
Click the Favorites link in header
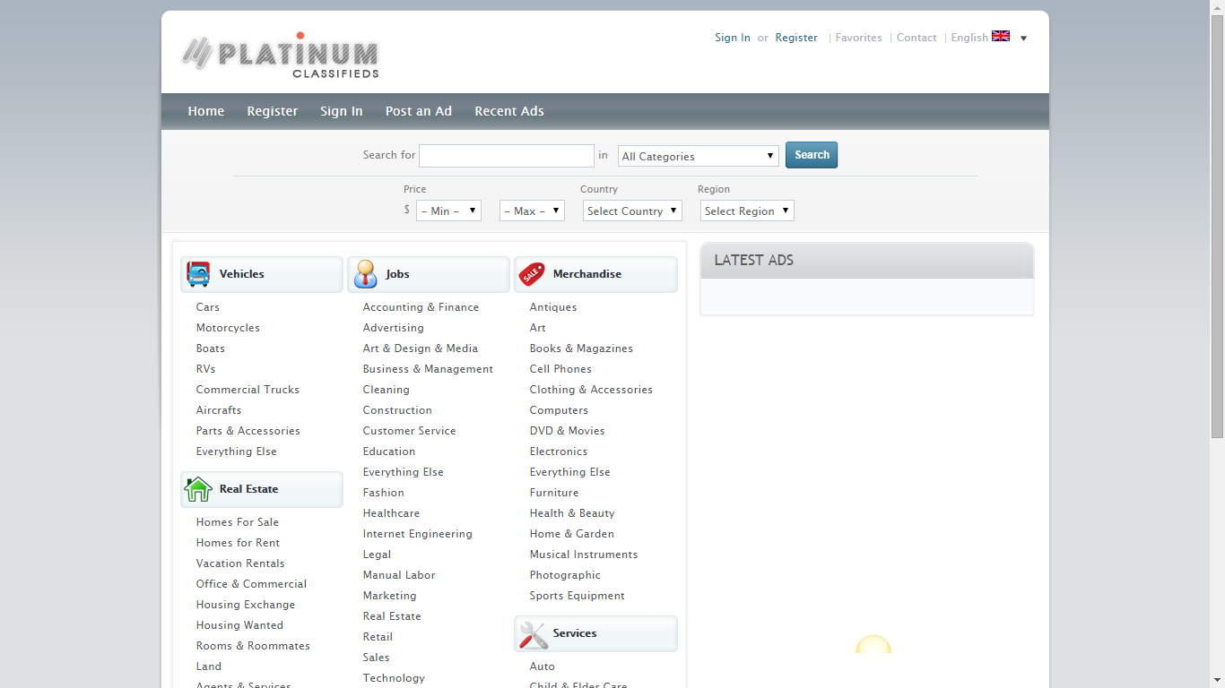tap(858, 38)
